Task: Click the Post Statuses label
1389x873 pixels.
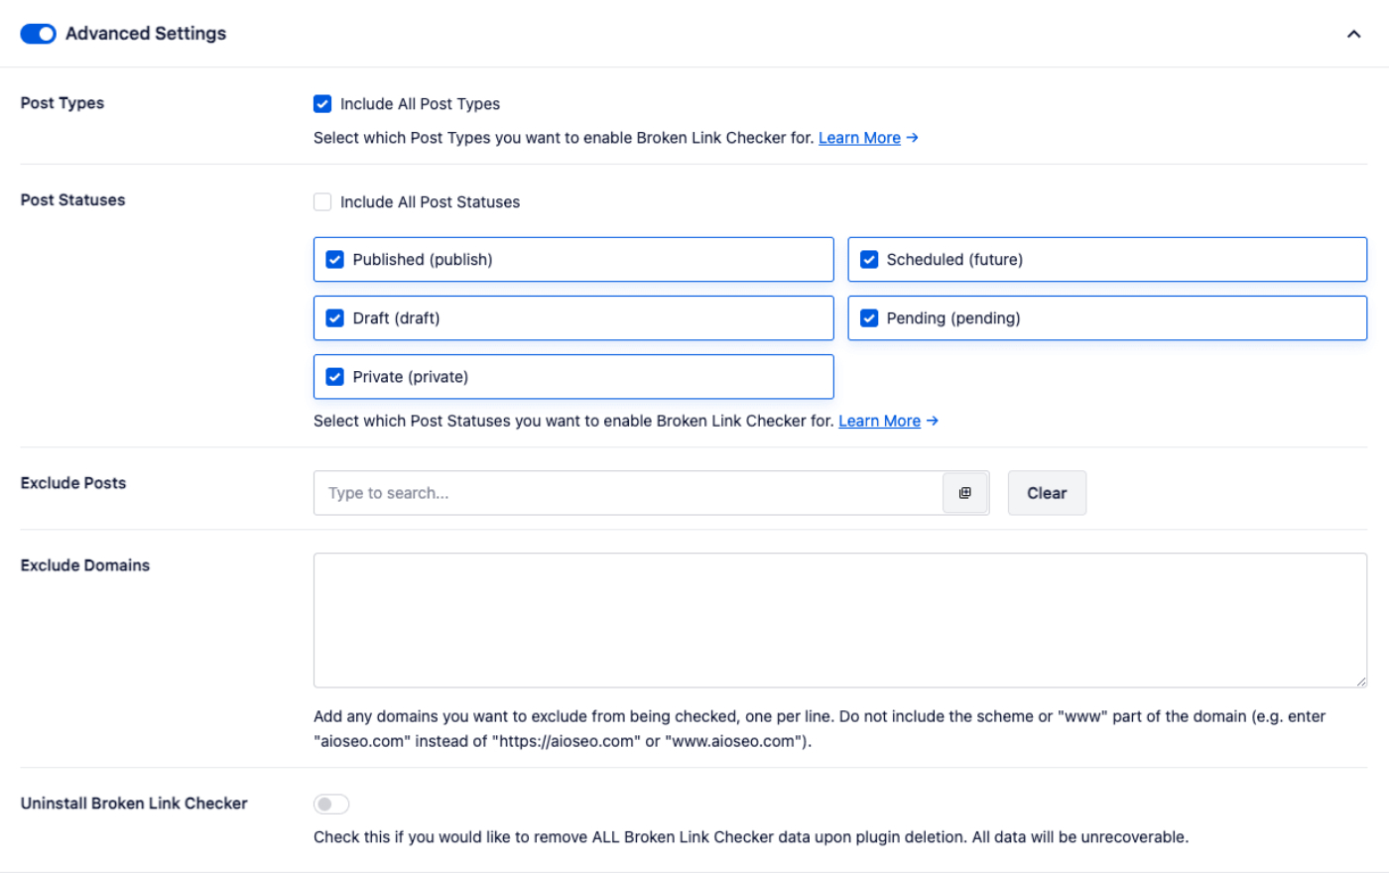Action: tap(72, 200)
